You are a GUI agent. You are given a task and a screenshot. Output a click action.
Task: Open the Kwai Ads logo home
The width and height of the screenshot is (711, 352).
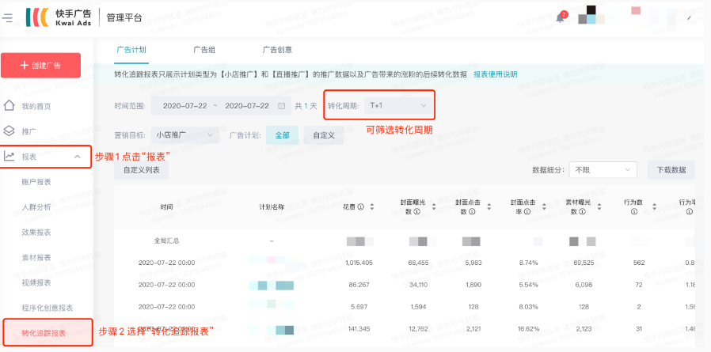pyautogui.click(x=59, y=17)
